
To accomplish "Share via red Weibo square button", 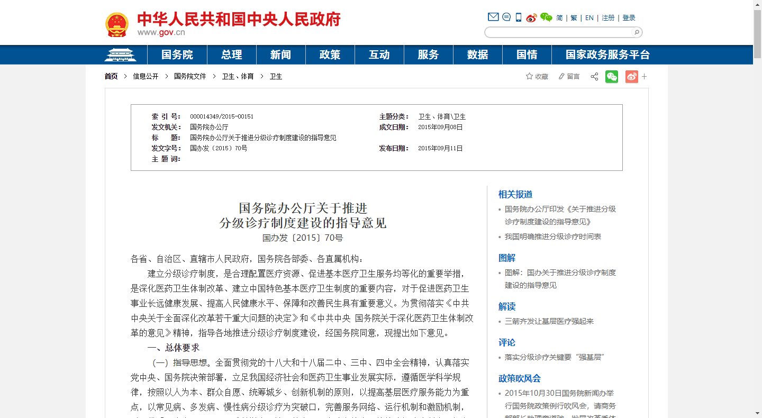I will coord(631,76).
